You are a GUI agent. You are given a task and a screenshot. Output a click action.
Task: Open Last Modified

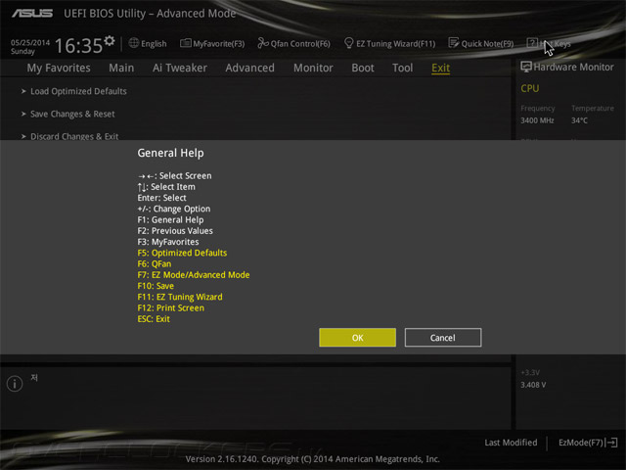pyautogui.click(x=511, y=443)
